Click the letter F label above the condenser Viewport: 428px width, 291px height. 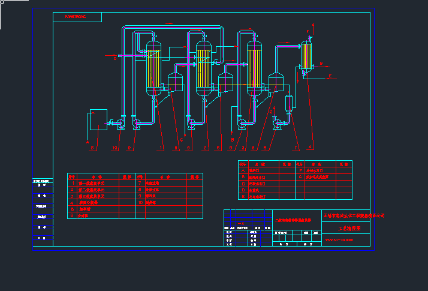[x=308, y=31]
